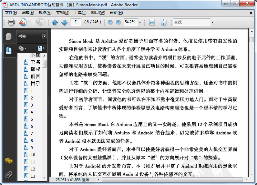Close the document with menu bar X
257x185 pixels.
pyautogui.click(x=251, y=13)
